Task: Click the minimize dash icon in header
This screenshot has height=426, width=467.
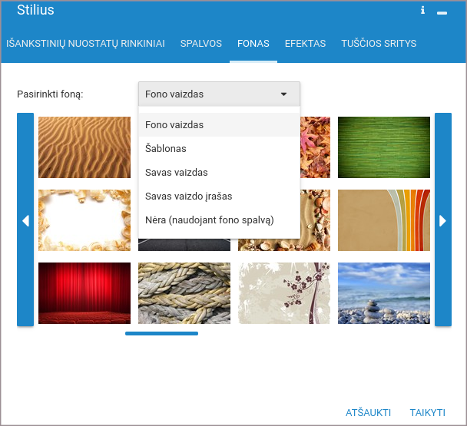Action: click(x=442, y=12)
